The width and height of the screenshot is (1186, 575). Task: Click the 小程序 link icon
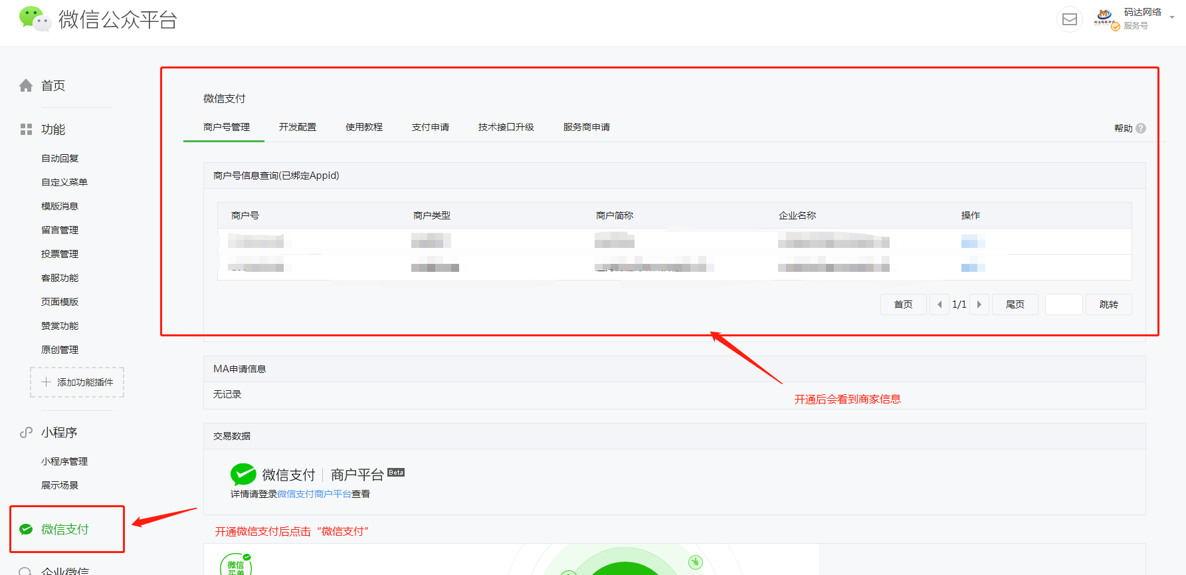26,432
